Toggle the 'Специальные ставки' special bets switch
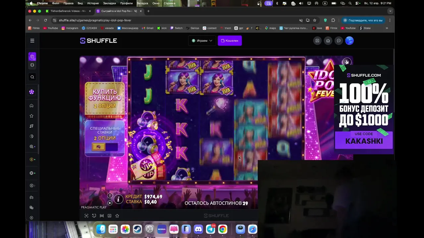The image size is (424, 238). tap(105, 147)
